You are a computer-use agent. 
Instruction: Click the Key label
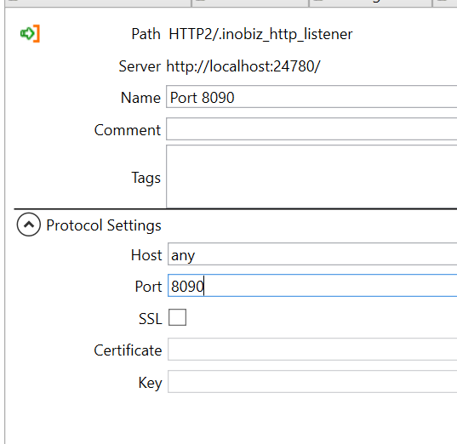pyautogui.click(x=150, y=383)
